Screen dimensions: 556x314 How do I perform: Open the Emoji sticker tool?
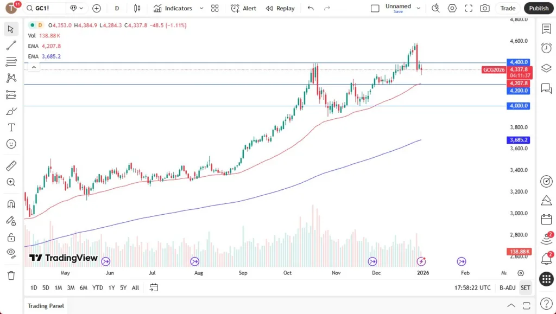coord(11,144)
